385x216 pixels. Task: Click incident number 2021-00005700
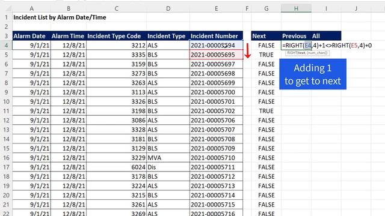pos(216,92)
